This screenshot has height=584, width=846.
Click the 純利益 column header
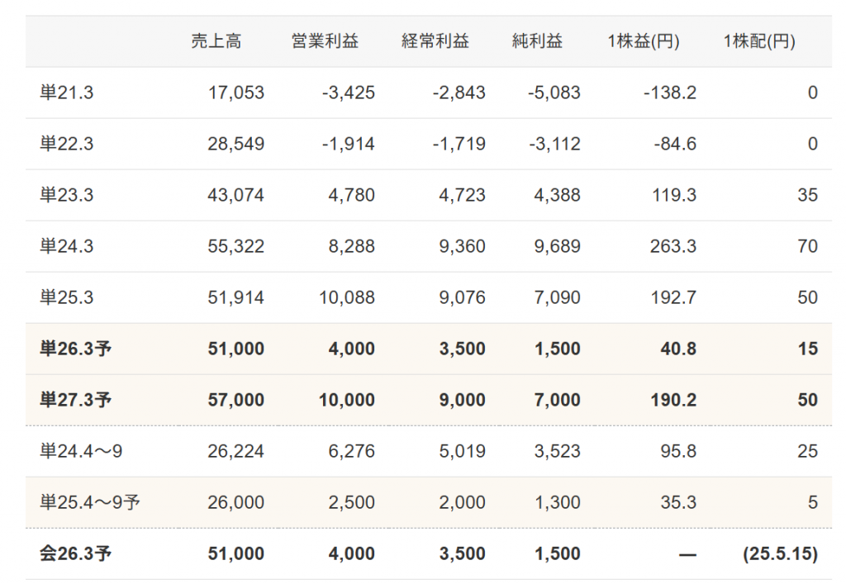(x=537, y=41)
